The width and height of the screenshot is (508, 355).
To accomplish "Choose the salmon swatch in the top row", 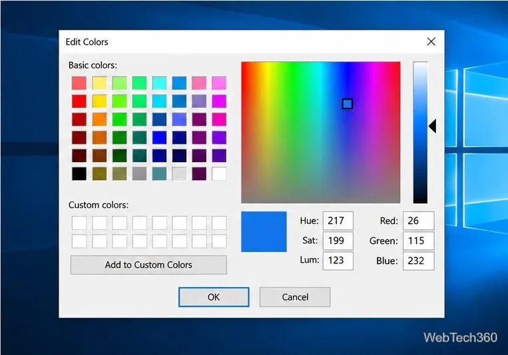I will [x=79, y=83].
